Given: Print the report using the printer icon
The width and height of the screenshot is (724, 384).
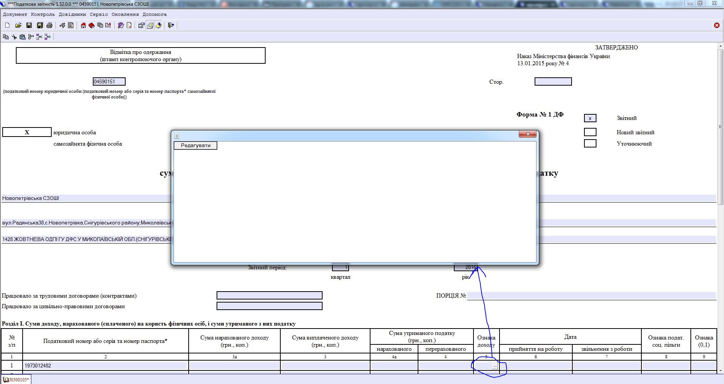Looking at the screenshot, I should tap(49, 25).
